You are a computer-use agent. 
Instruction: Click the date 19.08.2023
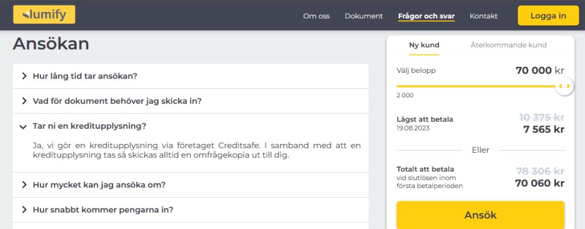(413, 128)
